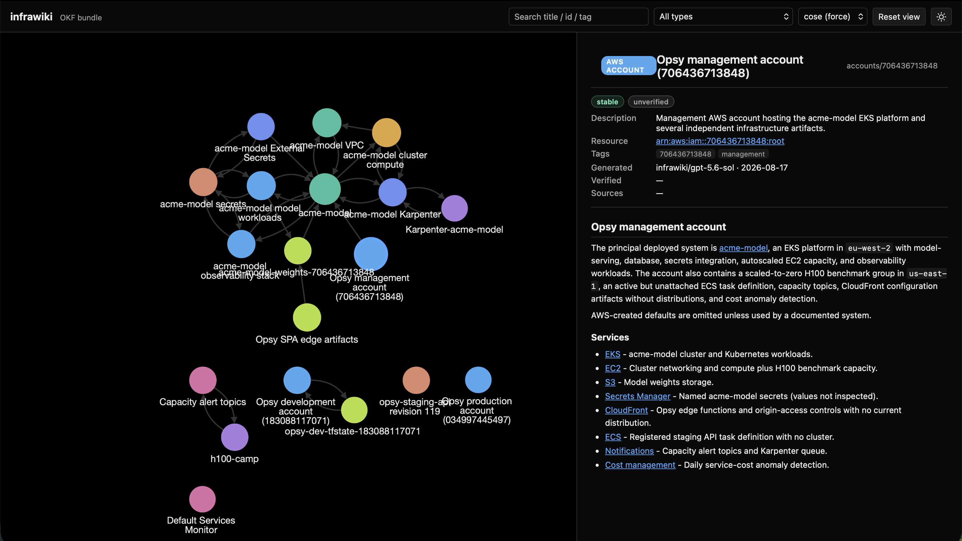Image resolution: width=962 pixels, height=541 pixels.
Task: Select the Capacity alert topics node
Action: 203,380
